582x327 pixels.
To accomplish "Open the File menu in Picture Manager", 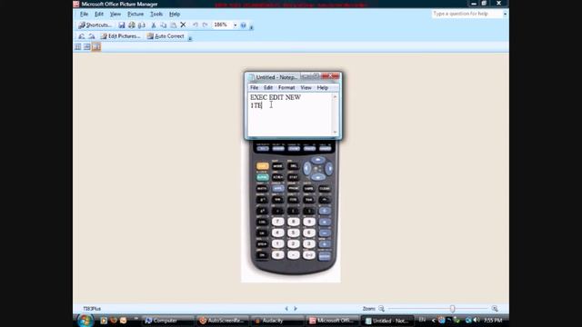I will coord(85,15).
